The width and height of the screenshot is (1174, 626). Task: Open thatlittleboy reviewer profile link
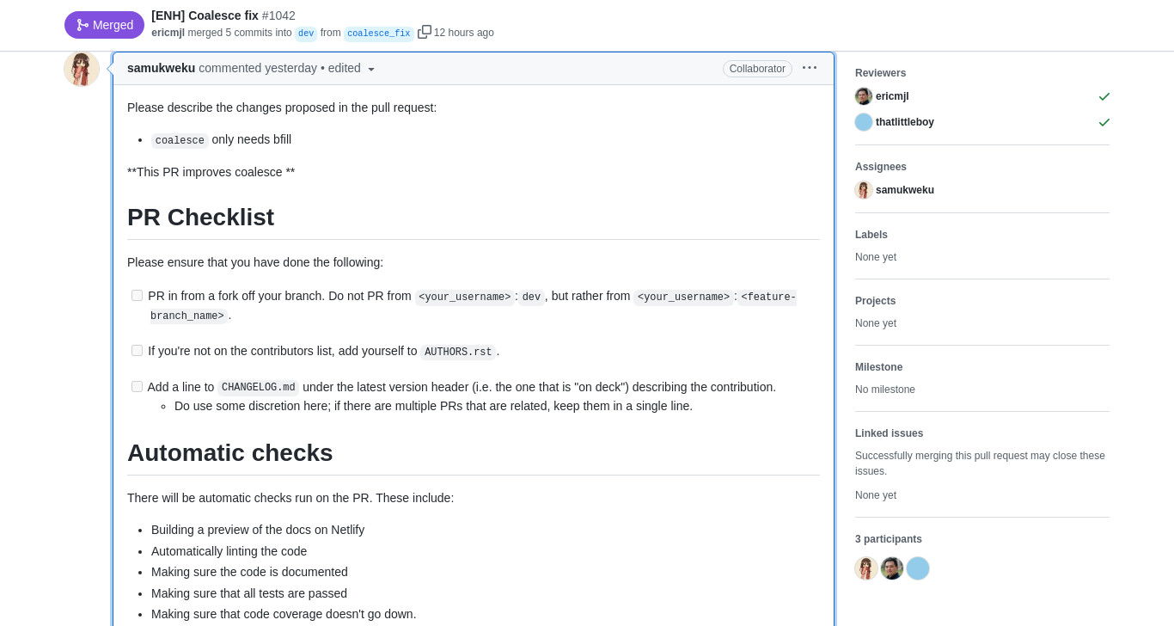tap(905, 122)
